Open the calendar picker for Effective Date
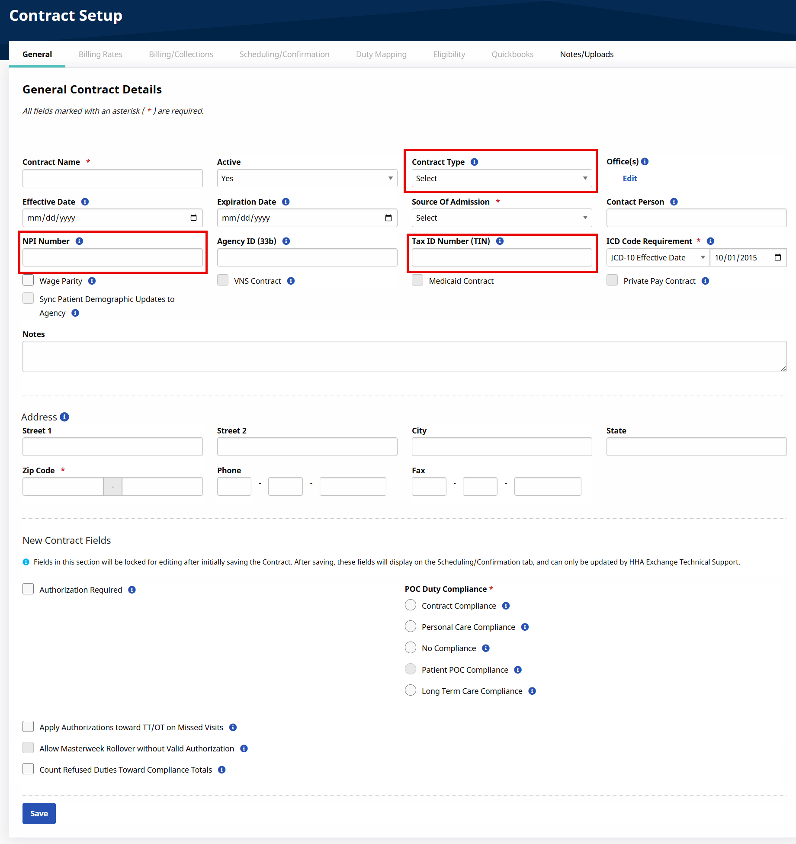The width and height of the screenshot is (796, 844). 193,218
